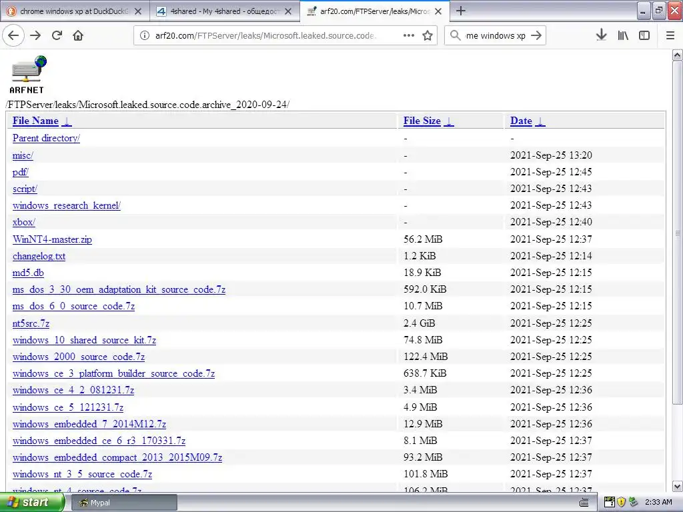Download WinNT4-master.zip
The image size is (683, 512).
pyautogui.click(x=52, y=239)
